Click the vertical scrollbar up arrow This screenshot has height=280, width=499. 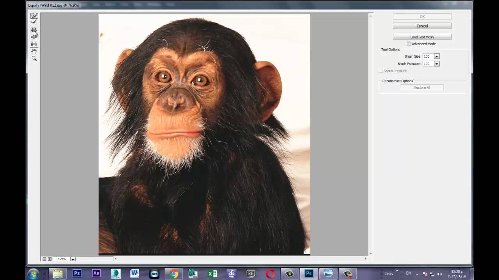[371, 15]
